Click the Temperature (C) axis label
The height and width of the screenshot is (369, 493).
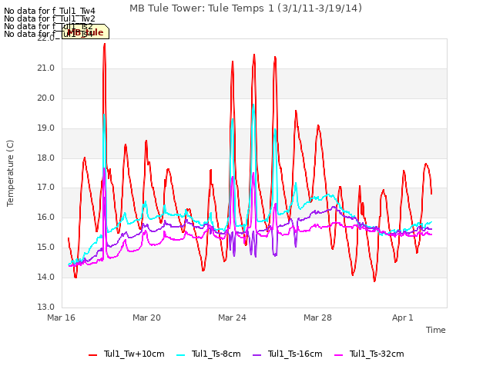[x=10, y=173]
